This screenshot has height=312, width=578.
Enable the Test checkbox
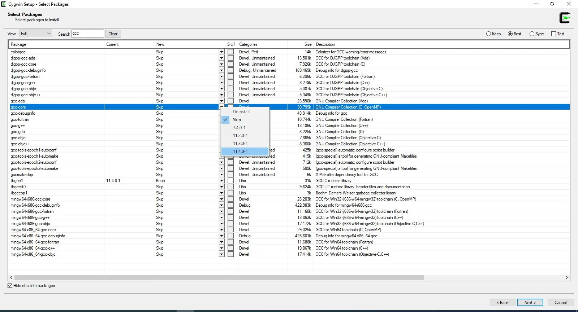[558, 34]
